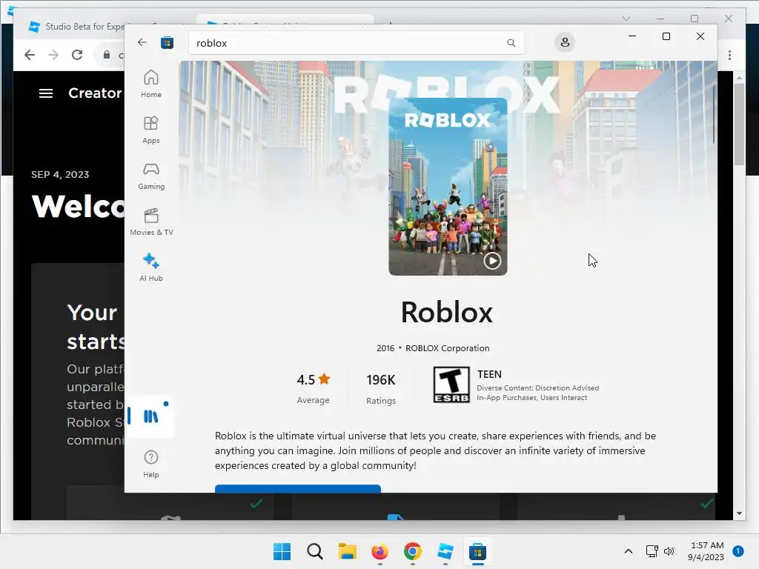Click the Creator logo text in browser

coord(95,93)
